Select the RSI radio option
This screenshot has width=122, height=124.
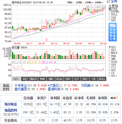click(110, 47)
